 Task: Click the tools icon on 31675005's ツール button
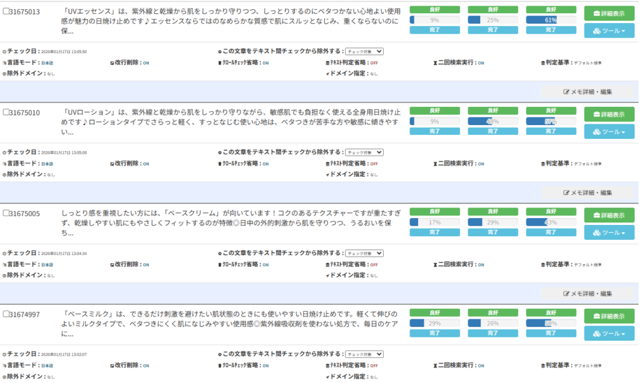[597, 233]
